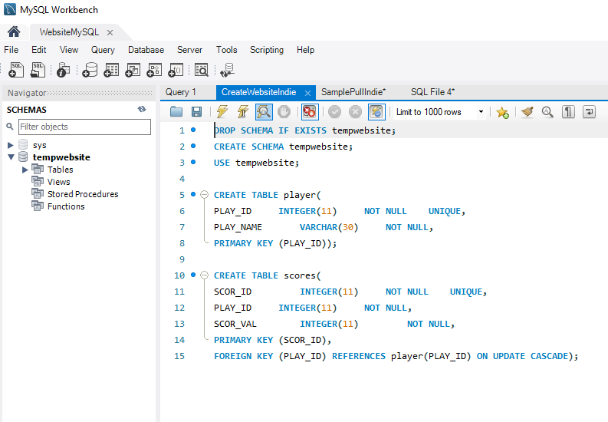608x422 pixels.
Task: Open the Help menu
Action: point(305,50)
